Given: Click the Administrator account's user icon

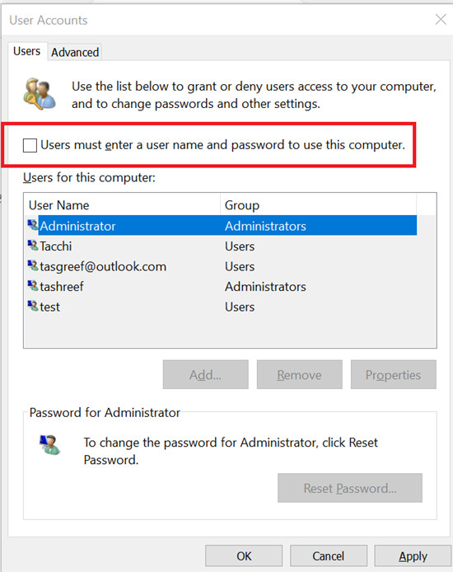Looking at the screenshot, I should (x=33, y=225).
